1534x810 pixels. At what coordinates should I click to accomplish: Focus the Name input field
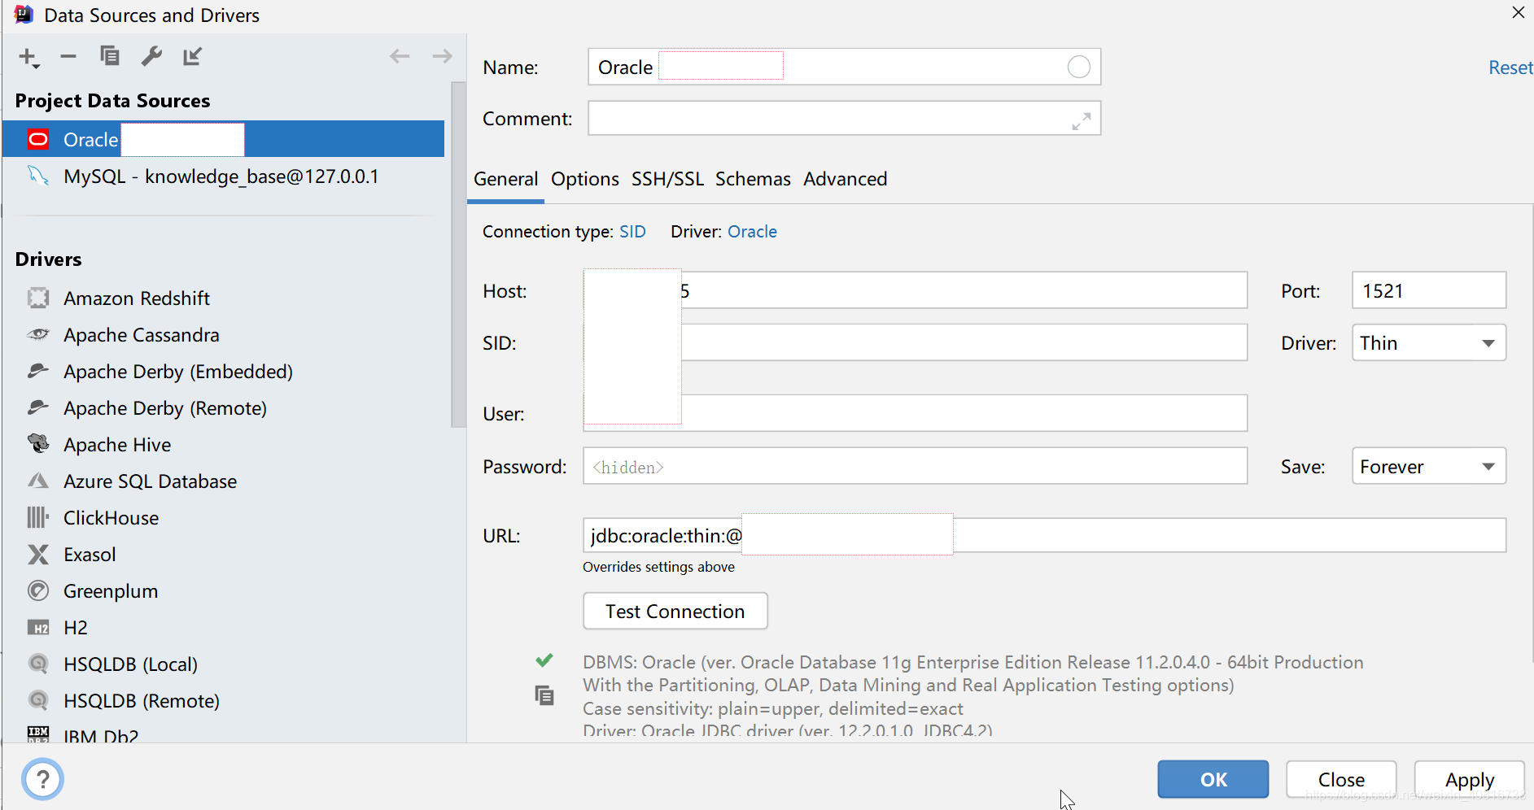pos(844,67)
